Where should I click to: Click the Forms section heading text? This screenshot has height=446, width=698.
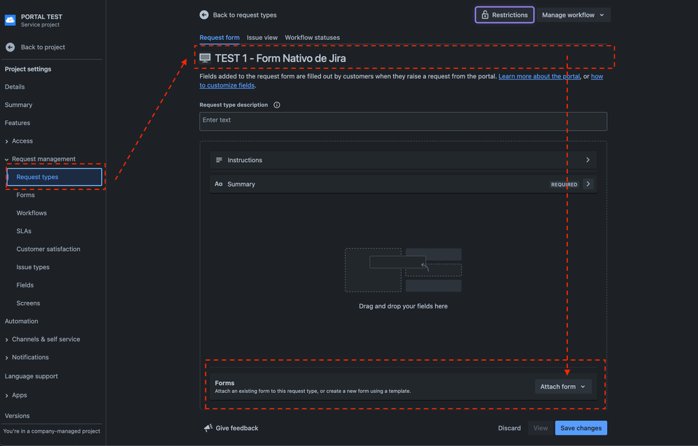point(225,383)
